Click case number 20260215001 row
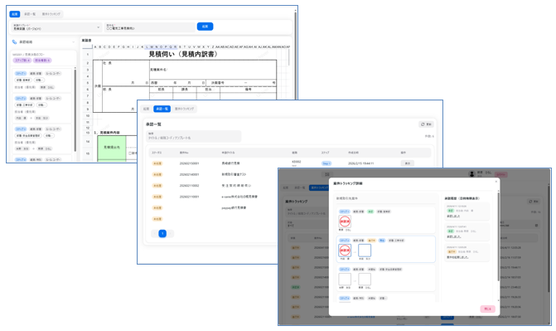This screenshot has width=556, height=331. tap(189, 163)
